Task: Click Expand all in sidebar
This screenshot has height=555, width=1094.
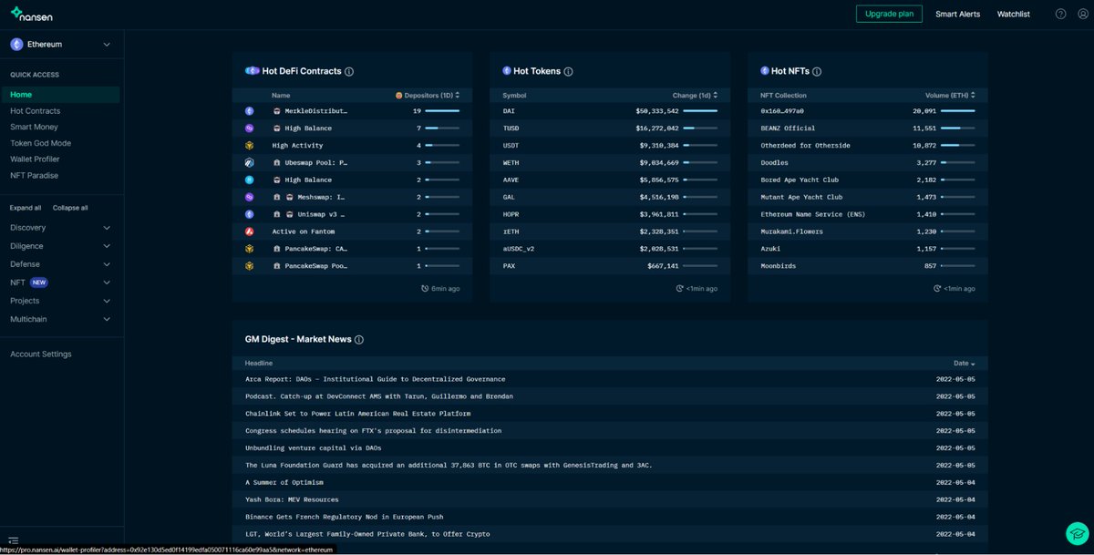Action: coord(26,208)
